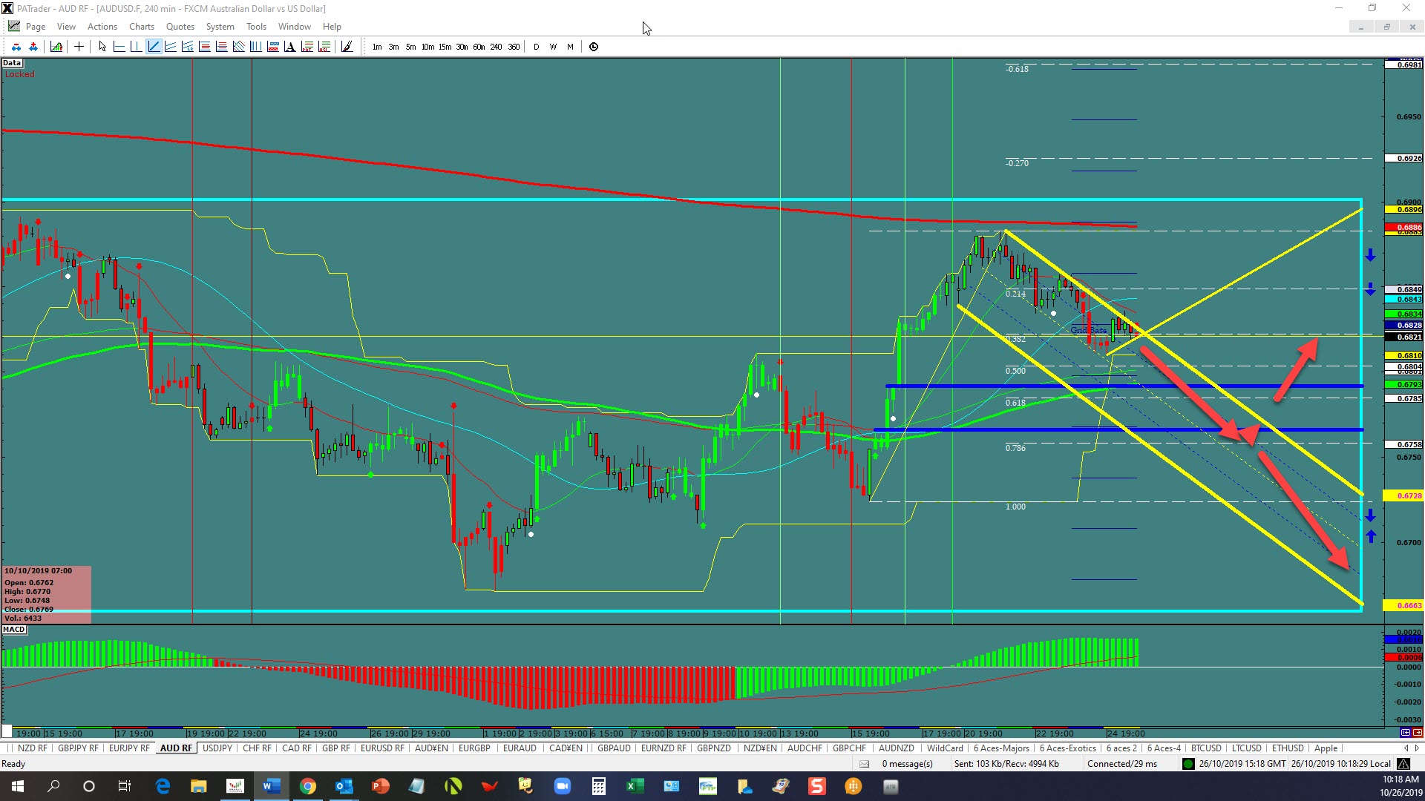1425x801 pixels.
Task: Switch chart to 3m timeframe
Action: 393,47
